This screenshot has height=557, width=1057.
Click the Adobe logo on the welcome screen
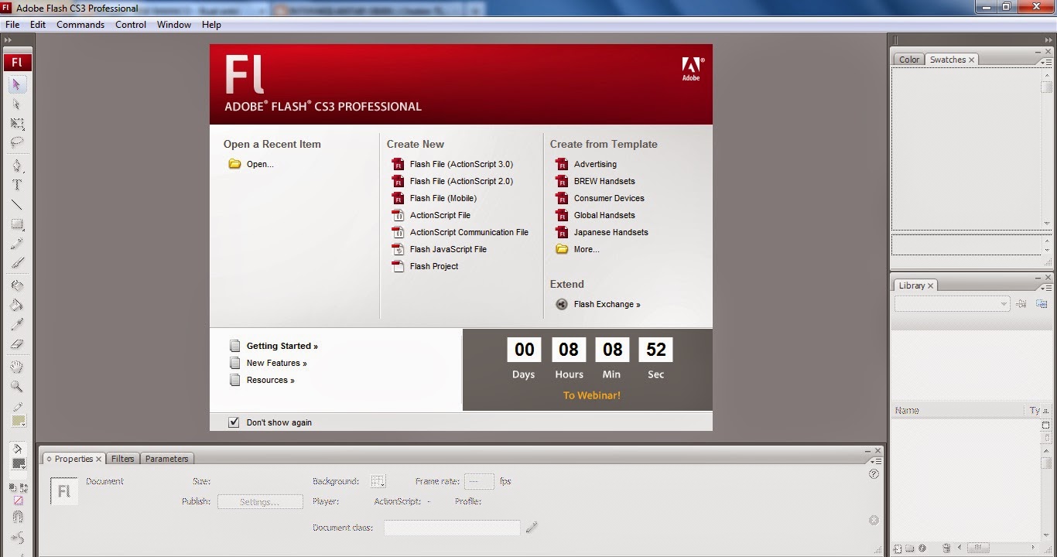click(x=691, y=69)
